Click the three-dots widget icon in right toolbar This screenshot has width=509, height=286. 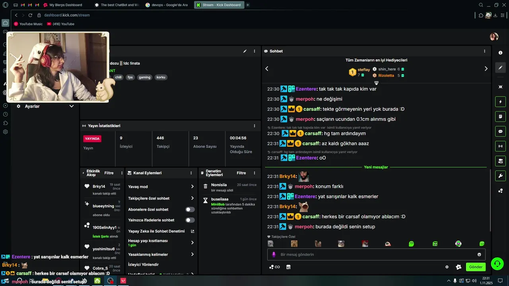point(500,191)
